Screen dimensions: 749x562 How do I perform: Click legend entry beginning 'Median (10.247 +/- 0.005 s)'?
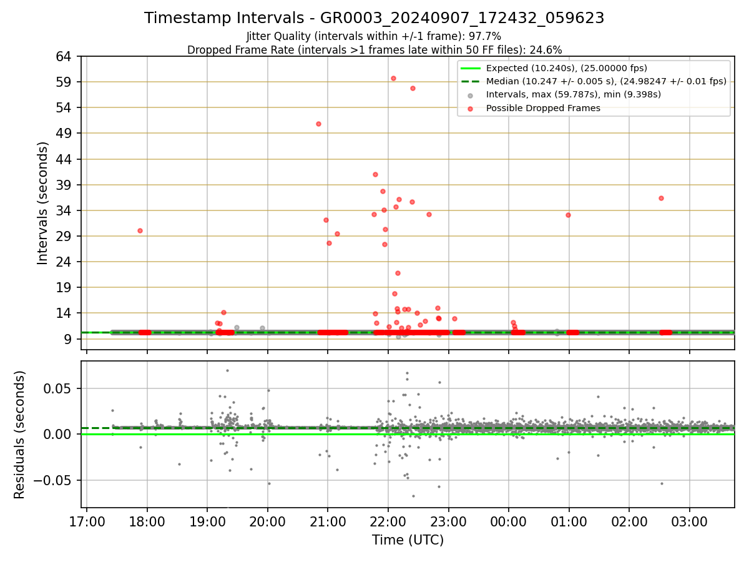click(x=606, y=81)
